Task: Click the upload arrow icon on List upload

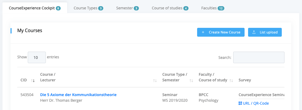Action: (254, 32)
